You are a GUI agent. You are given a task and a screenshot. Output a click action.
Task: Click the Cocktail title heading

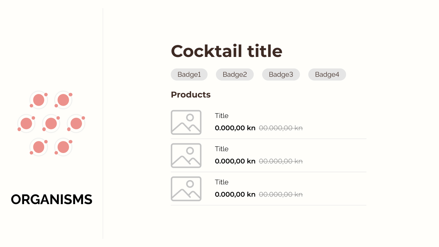click(226, 51)
